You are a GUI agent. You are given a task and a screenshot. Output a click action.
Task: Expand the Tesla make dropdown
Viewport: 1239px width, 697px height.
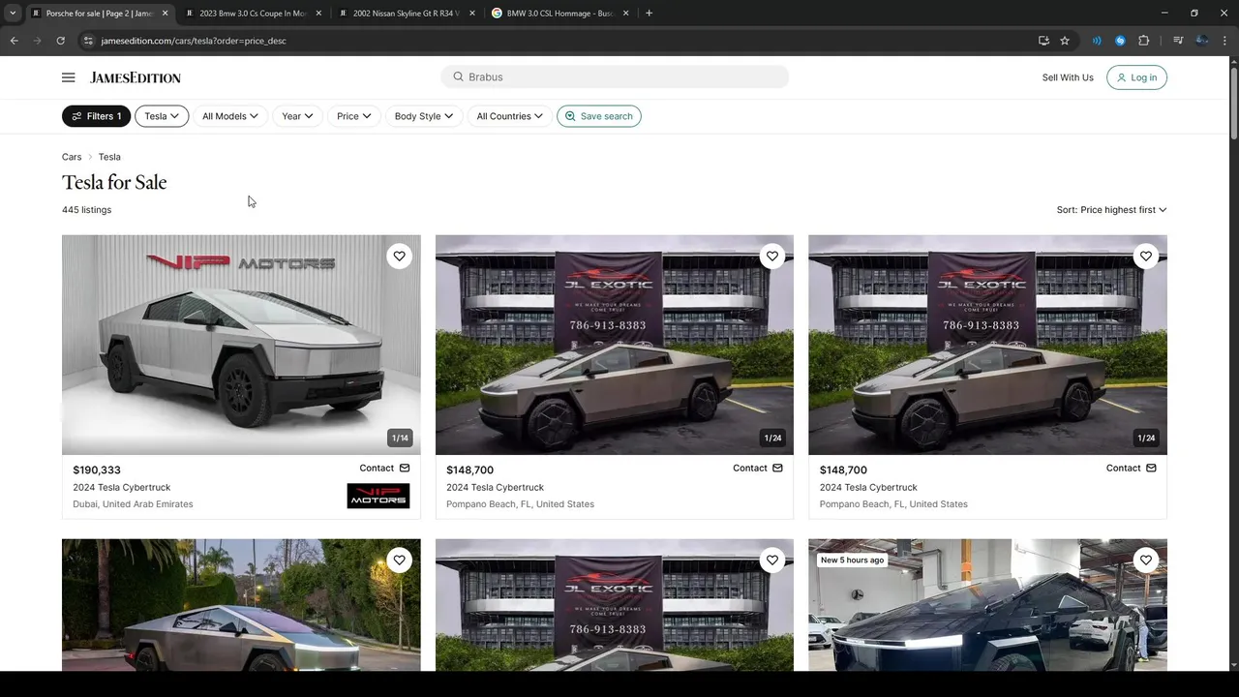[162, 116]
